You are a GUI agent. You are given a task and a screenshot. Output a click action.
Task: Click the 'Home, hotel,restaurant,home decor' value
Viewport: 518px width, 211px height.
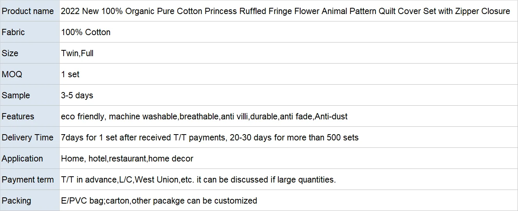coord(127,159)
